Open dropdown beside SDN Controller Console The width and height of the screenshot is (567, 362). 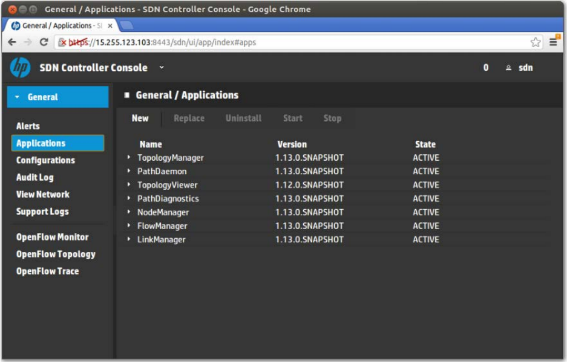[162, 68]
